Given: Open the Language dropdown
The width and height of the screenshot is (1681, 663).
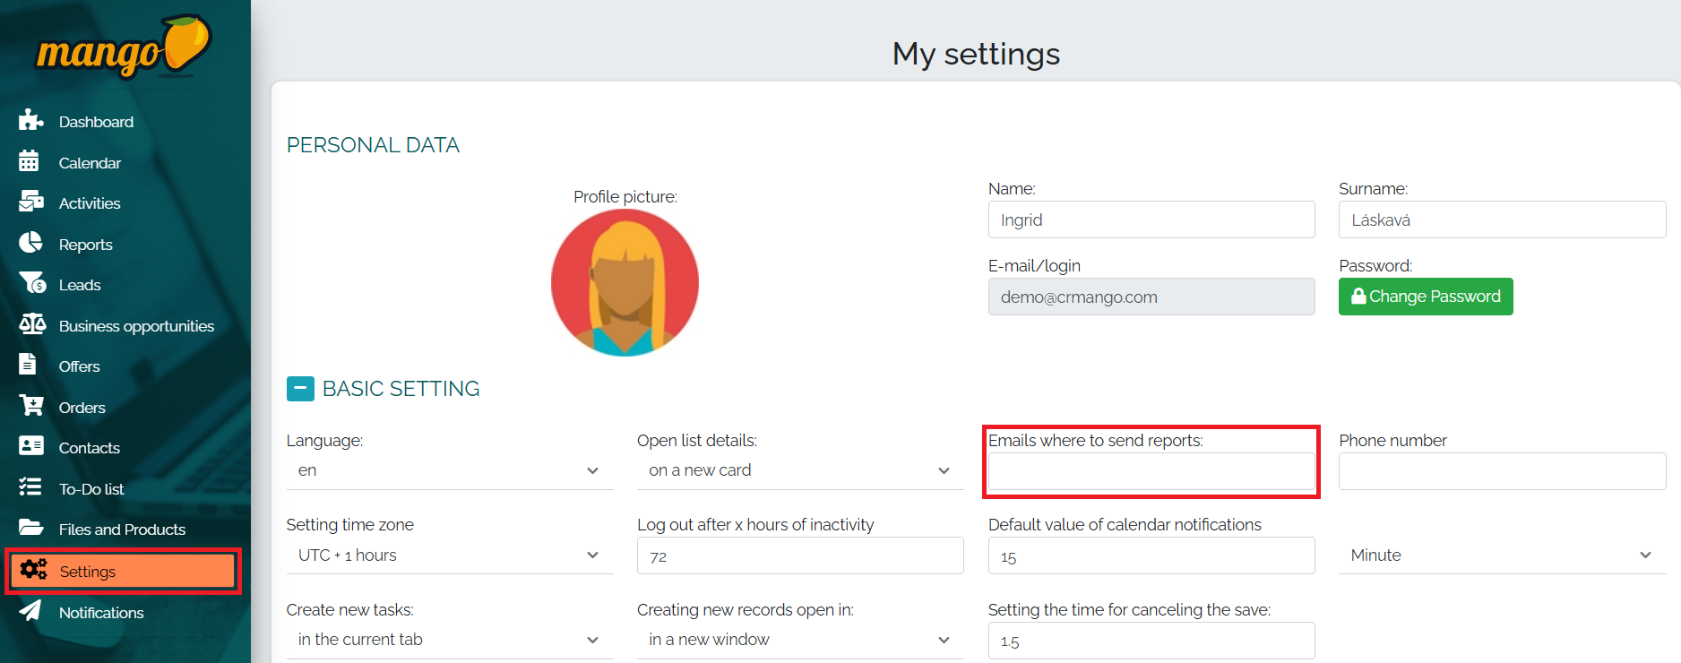Looking at the screenshot, I should click(449, 470).
